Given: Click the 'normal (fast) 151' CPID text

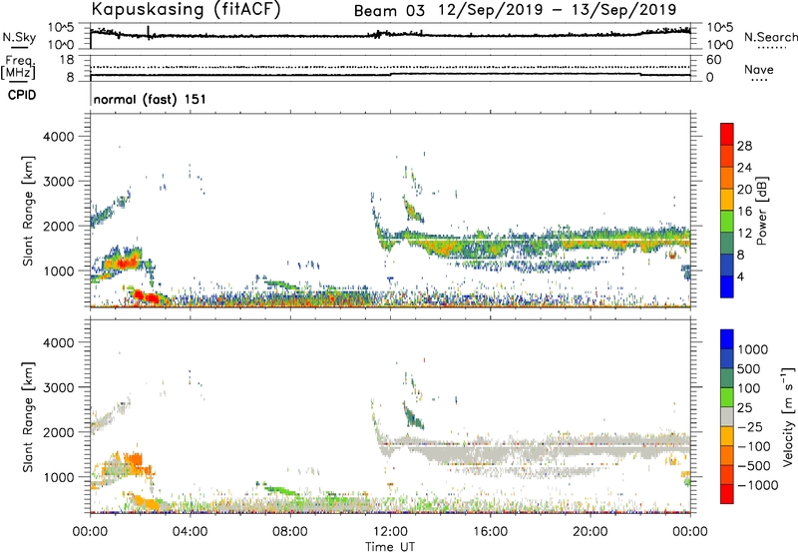Looking at the screenshot, I should (150, 99).
